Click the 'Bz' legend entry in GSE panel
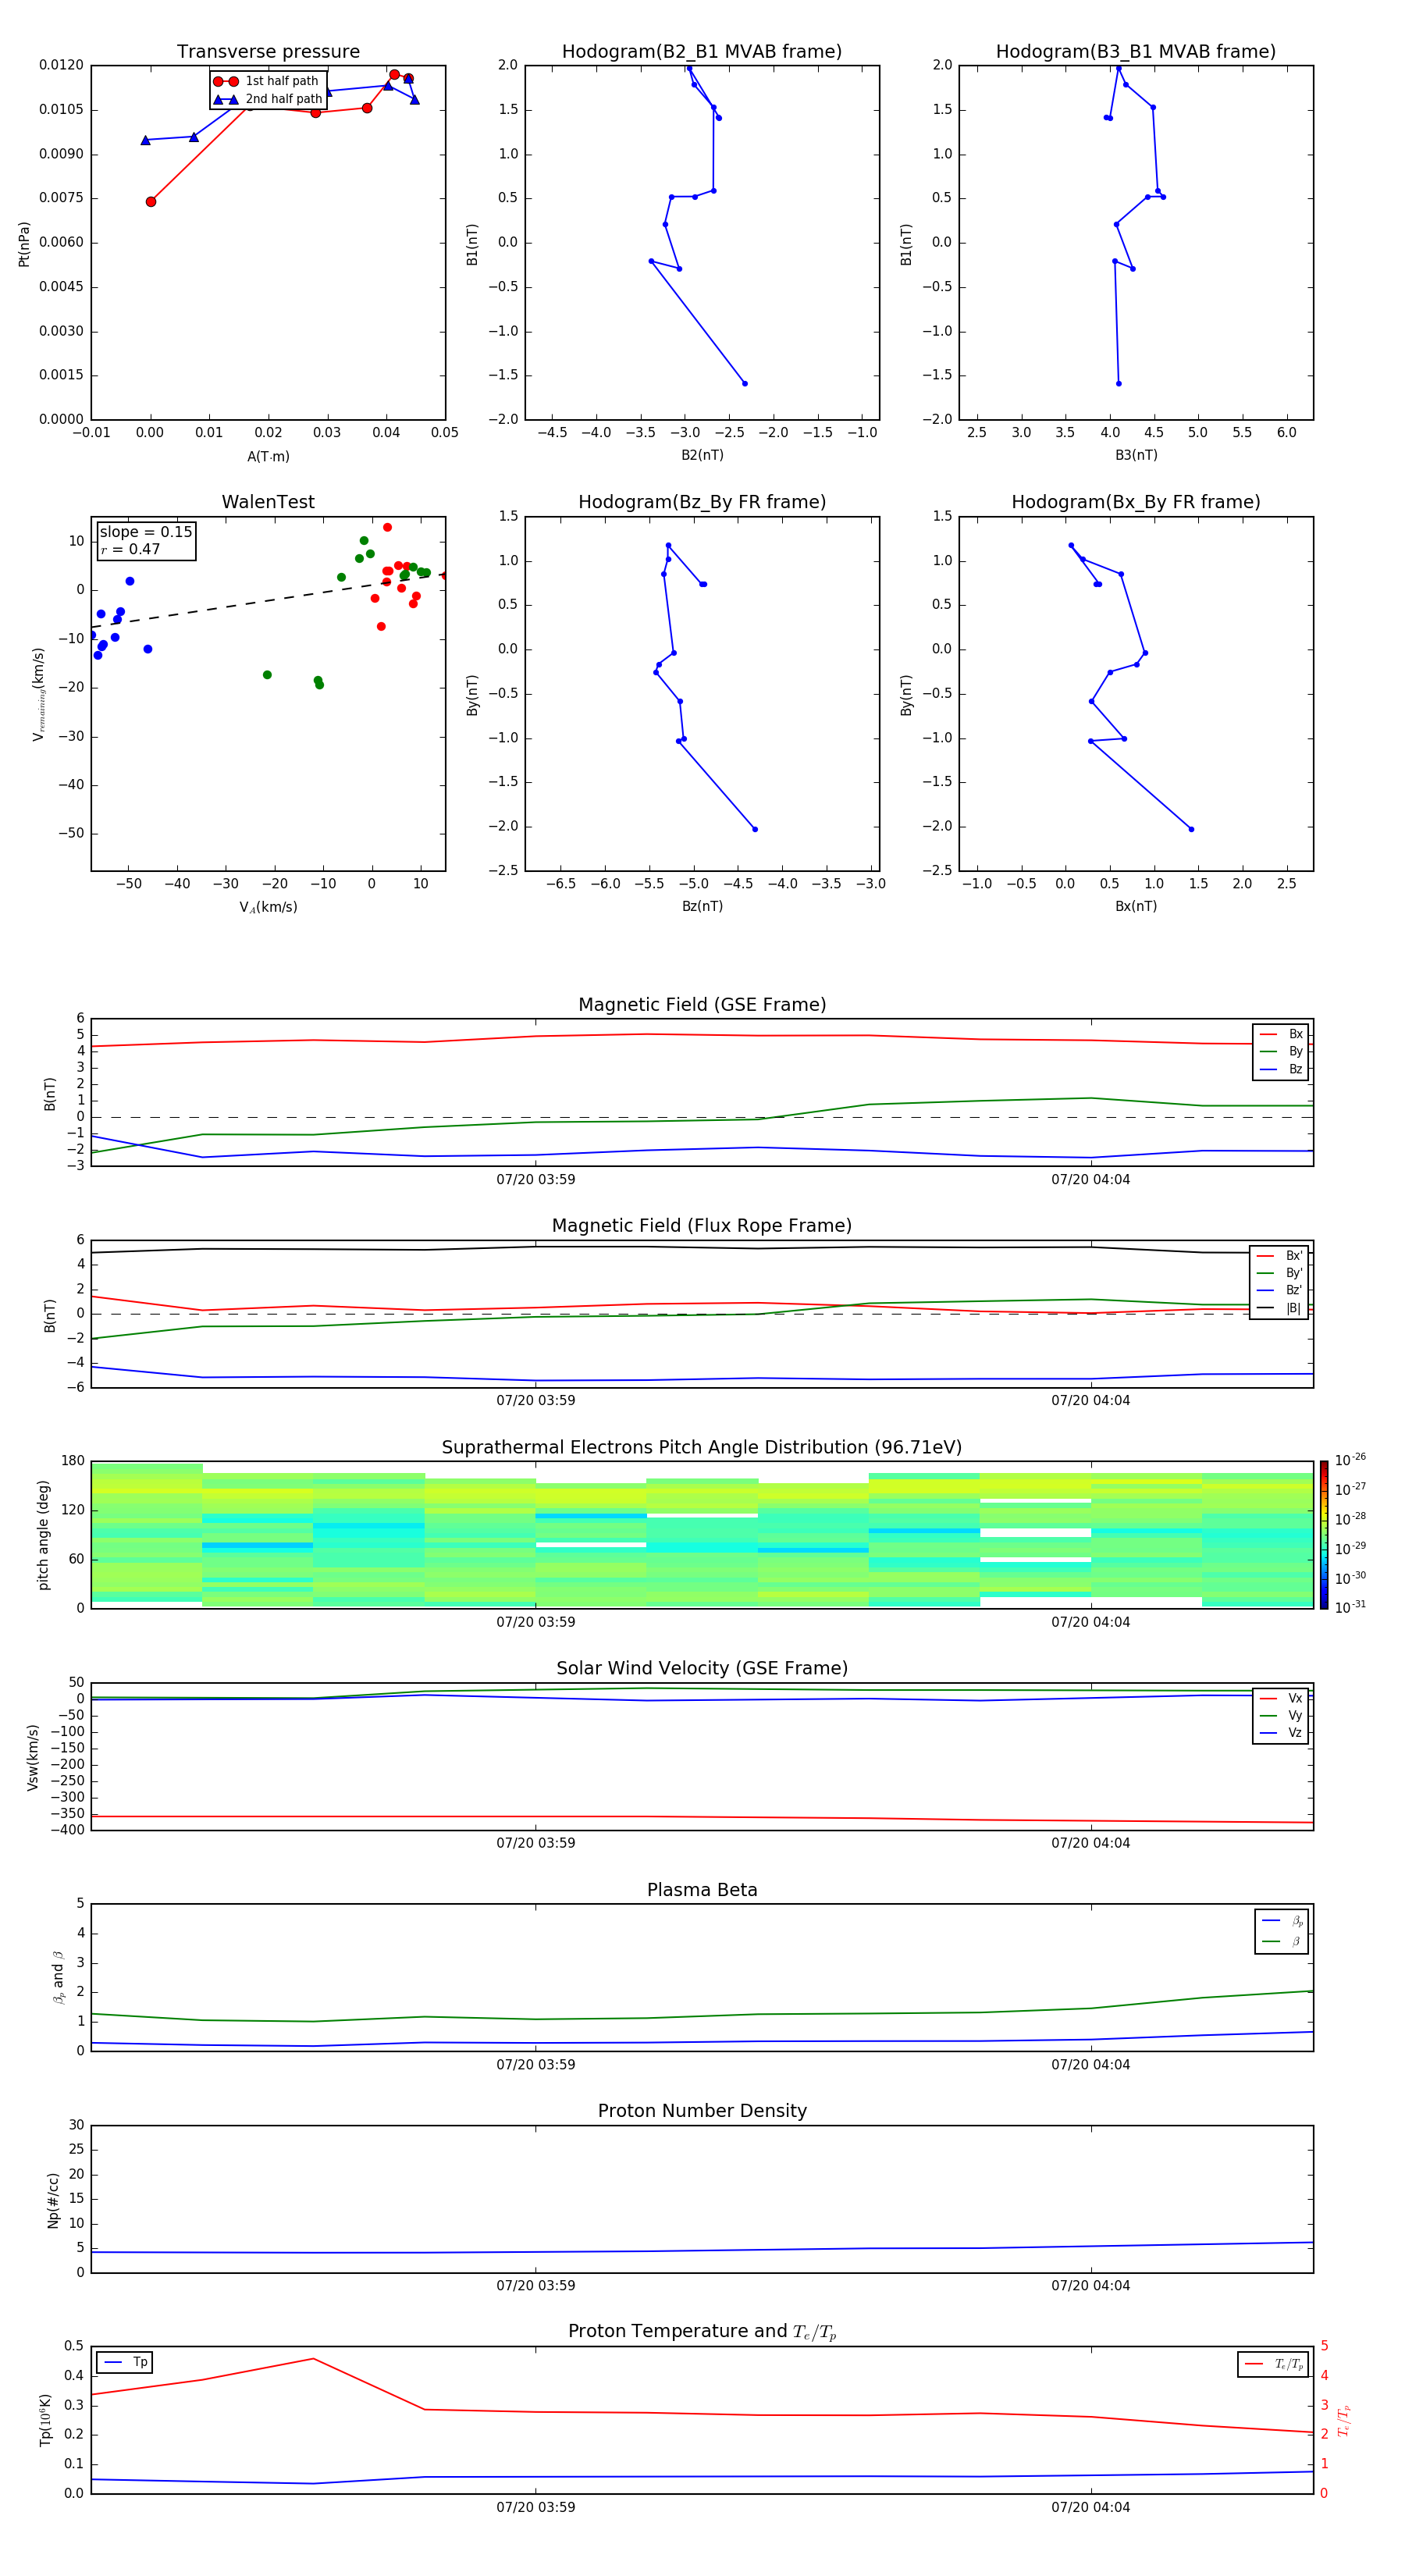 click(1281, 1070)
